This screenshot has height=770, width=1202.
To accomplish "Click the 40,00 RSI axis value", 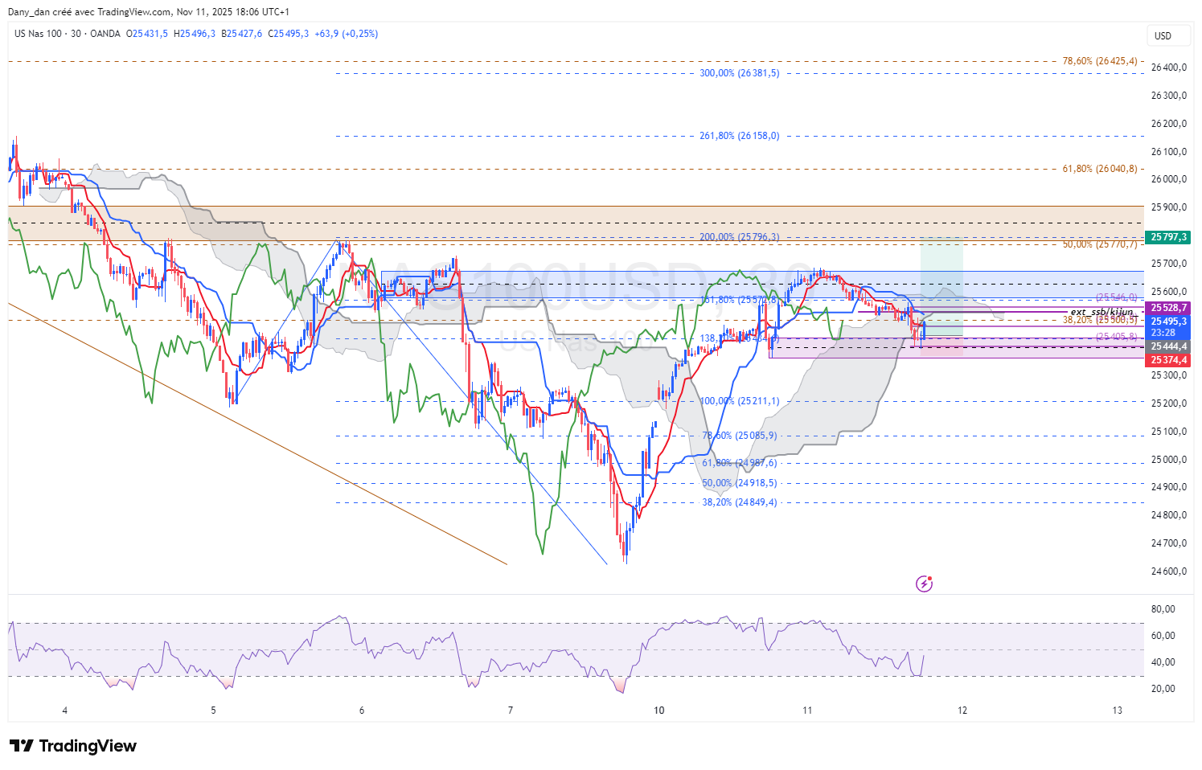I will pos(1163,662).
